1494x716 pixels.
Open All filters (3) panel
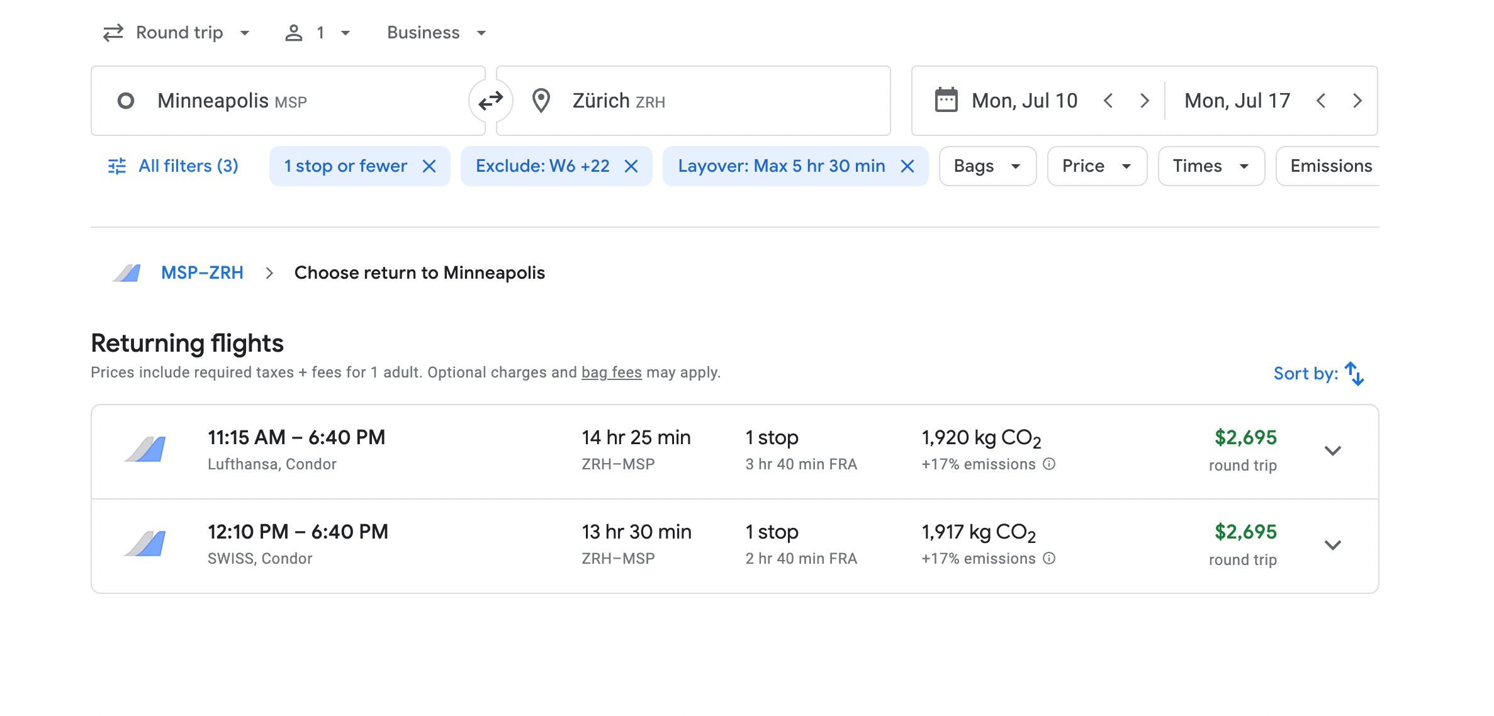point(174,166)
